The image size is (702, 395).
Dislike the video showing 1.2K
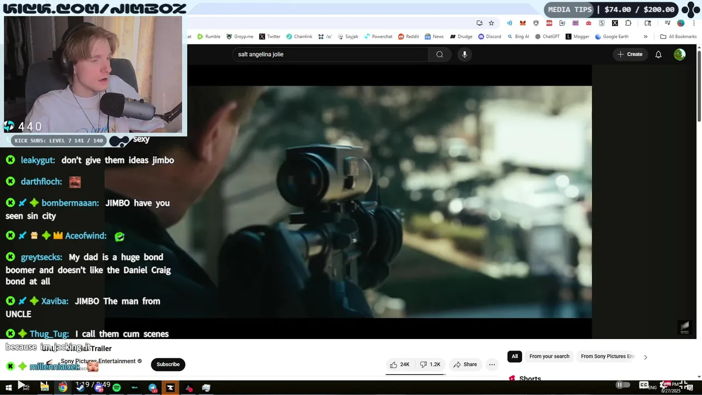click(431, 364)
